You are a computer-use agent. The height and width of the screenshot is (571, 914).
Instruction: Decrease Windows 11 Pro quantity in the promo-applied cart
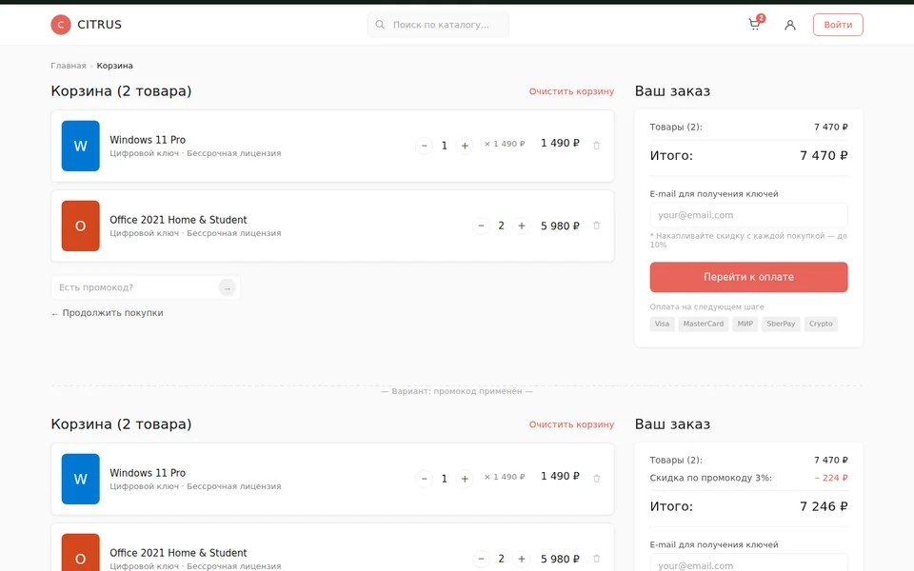[425, 479]
